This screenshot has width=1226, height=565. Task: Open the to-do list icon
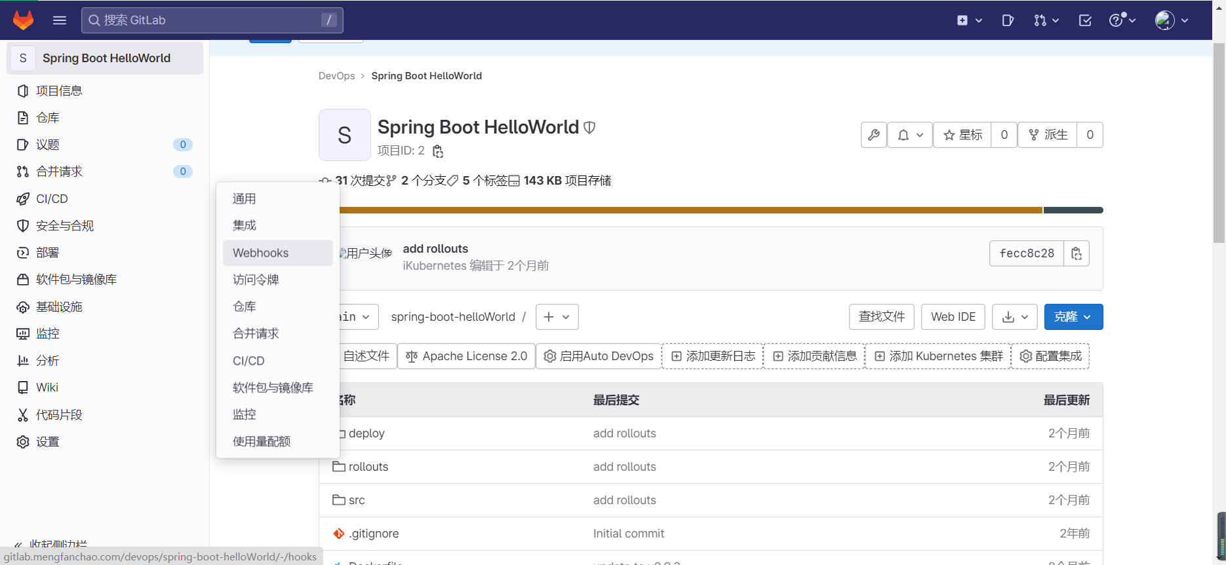[1085, 20]
